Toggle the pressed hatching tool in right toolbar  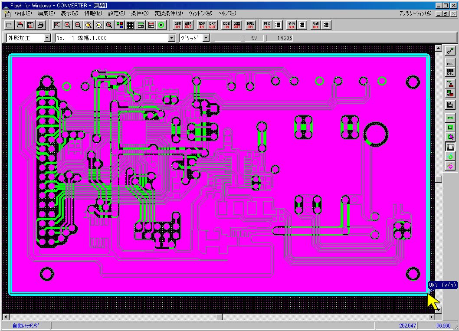450,147
